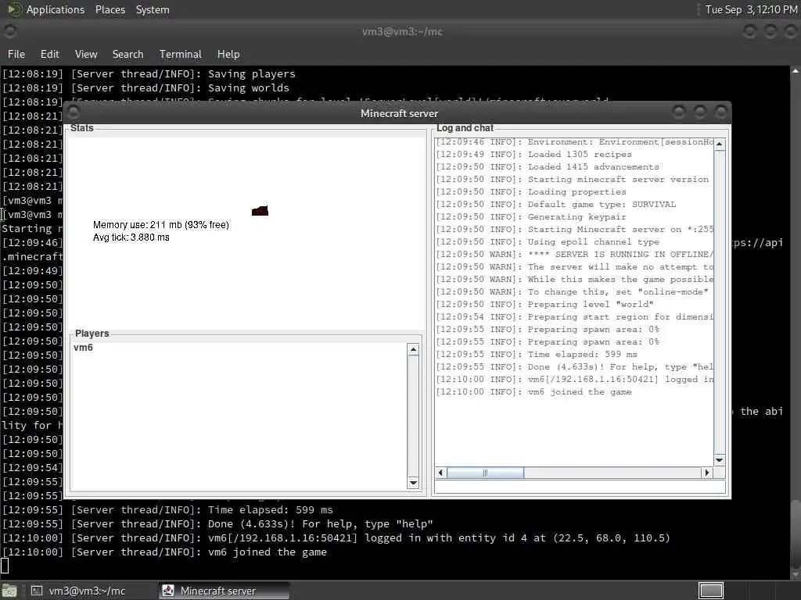Click the Minecraft server window title bar
Image resolution: width=801 pixels, height=600 pixels.
pos(399,113)
